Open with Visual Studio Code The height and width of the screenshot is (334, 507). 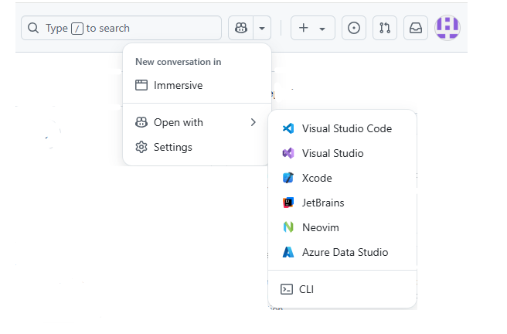pos(346,128)
